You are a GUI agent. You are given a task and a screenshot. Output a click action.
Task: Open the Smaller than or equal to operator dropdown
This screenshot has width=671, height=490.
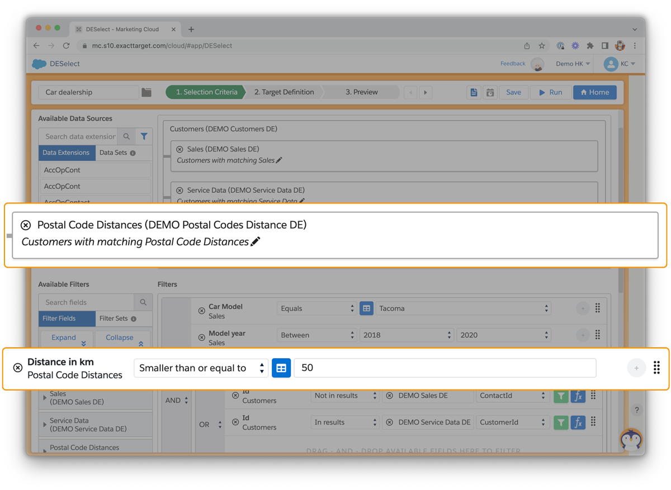click(201, 368)
